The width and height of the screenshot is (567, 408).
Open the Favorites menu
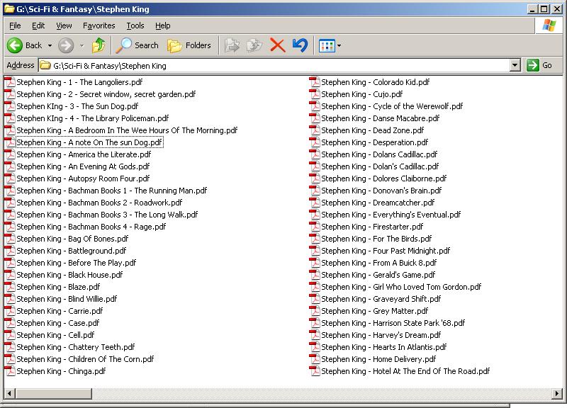(x=99, y=25)
